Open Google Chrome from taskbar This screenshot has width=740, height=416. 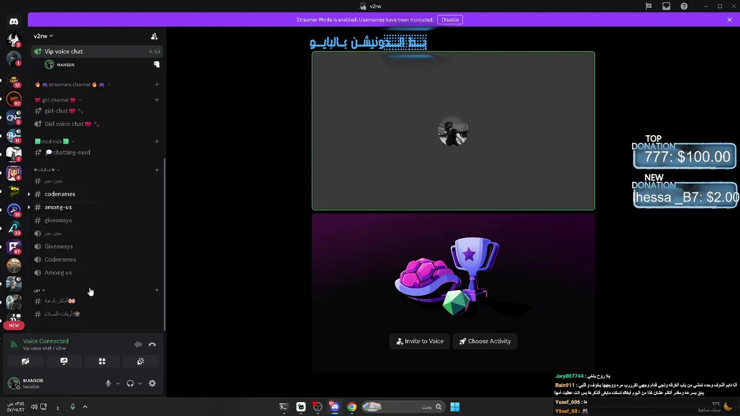(x=351, y=407)
